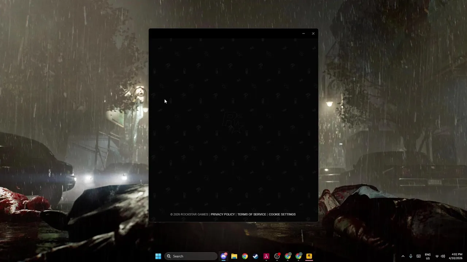Open Cookie Settings in the launcher footer
The width and height of the screenshot is (467, 262).
[282, 214]
